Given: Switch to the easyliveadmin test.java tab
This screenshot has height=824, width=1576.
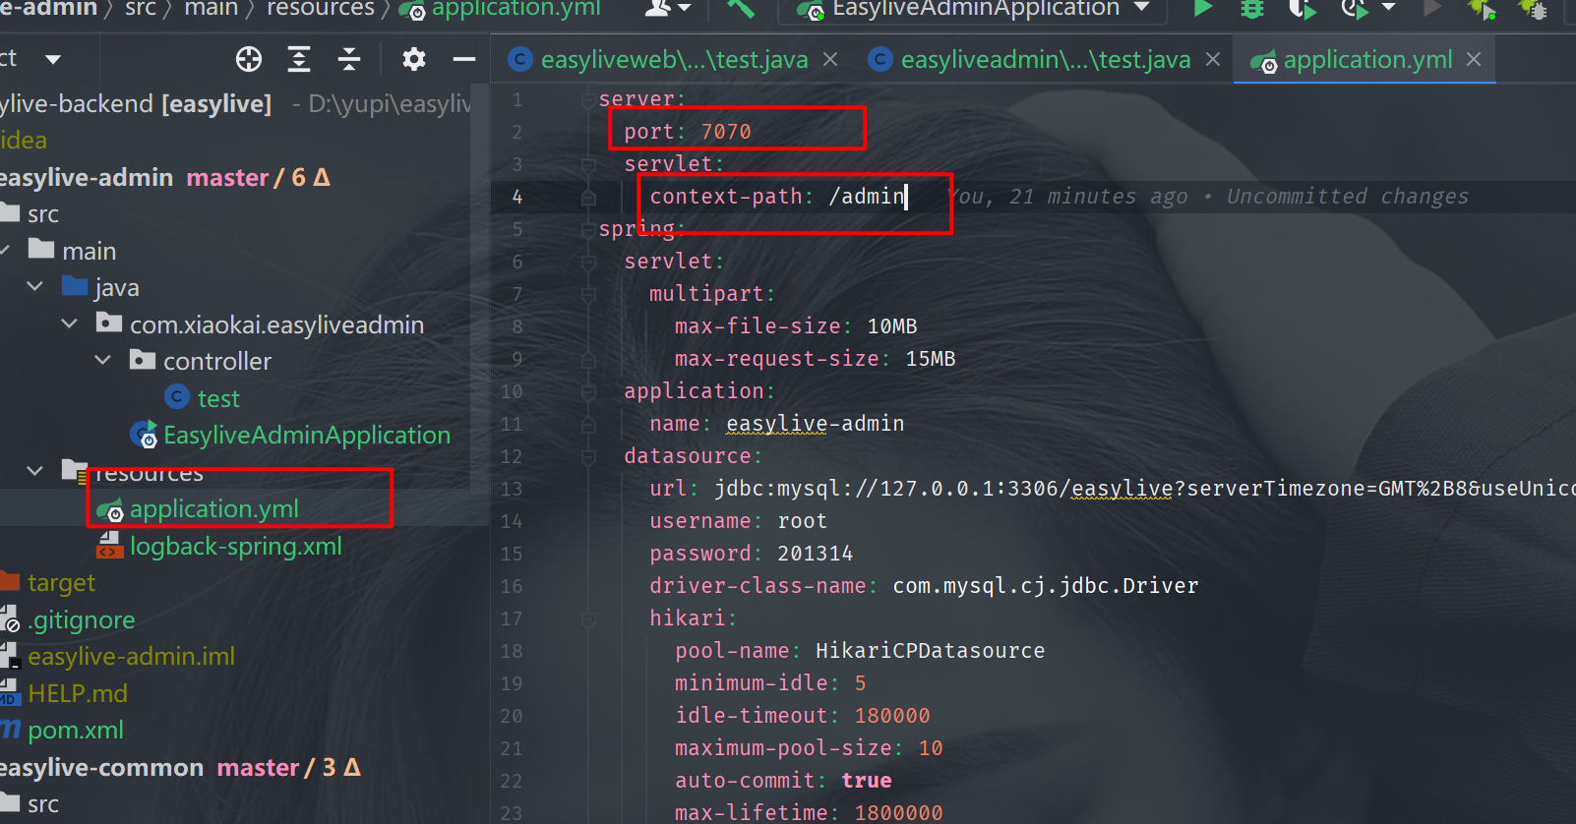Looking at the screenshot, I should [1045, 60].
